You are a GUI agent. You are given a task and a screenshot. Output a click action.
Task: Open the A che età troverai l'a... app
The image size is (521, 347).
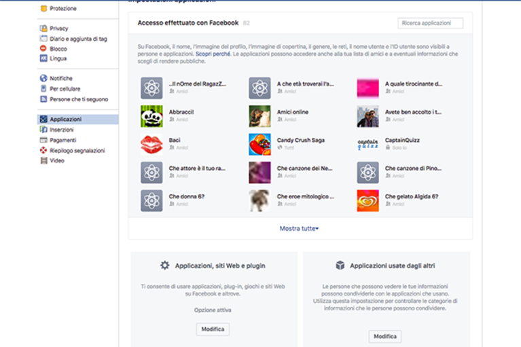tap(306, 84)
